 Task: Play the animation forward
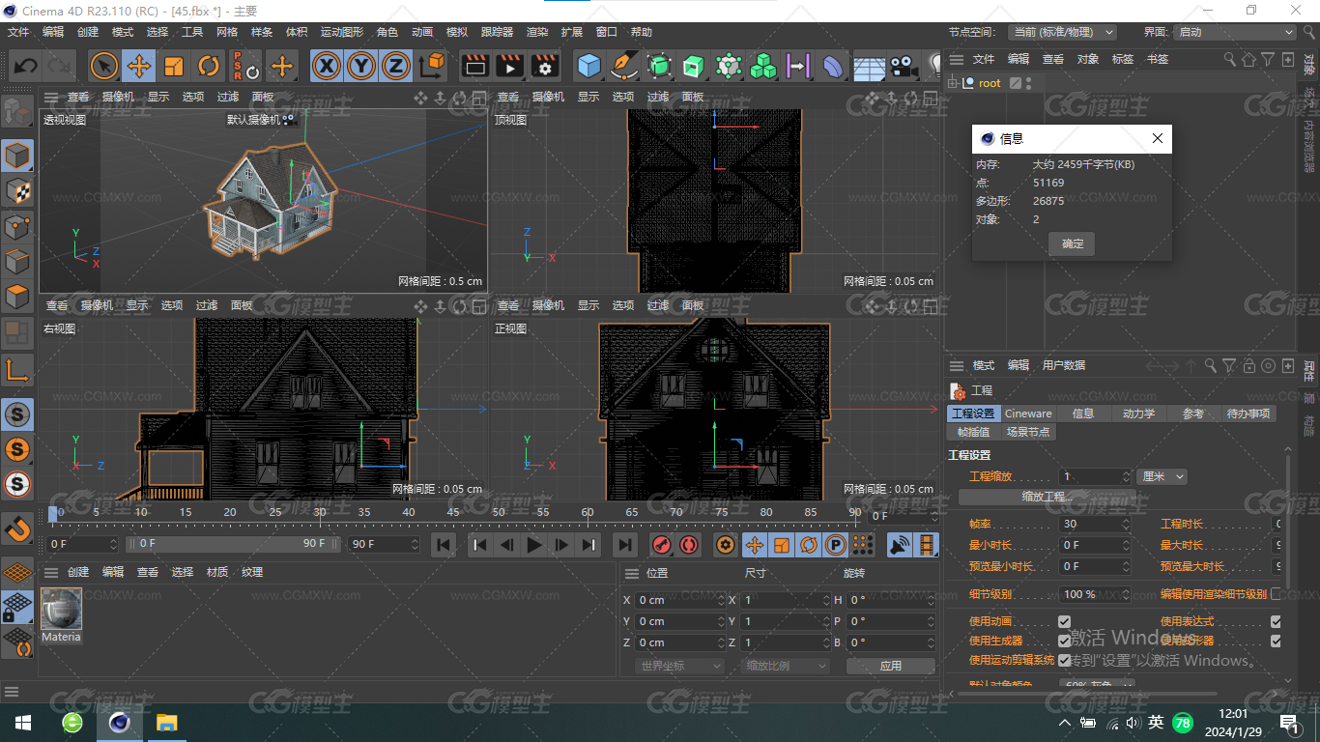coord(534,545)
